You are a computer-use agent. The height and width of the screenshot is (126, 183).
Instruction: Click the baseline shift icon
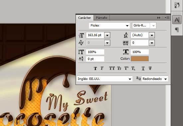(81, 59)
